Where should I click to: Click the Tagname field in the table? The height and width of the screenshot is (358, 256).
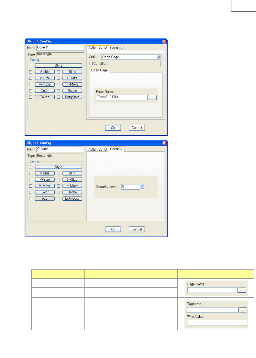click(x=212, y=310)
